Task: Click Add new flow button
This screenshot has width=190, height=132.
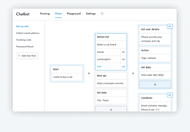Action: pyautogui.click(x=27, y=56)
